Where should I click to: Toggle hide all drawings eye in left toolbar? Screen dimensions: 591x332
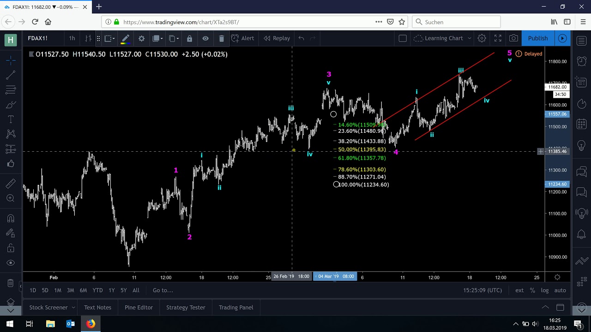pyautogui.click(x=11, y=263)
